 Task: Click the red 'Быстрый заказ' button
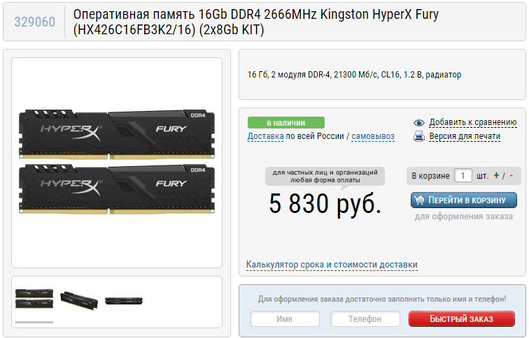pyautogui.click(x=462, y=319)
